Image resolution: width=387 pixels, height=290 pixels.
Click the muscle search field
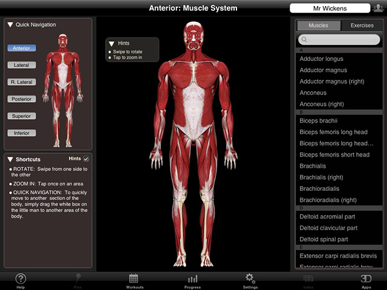pos(339,39)
